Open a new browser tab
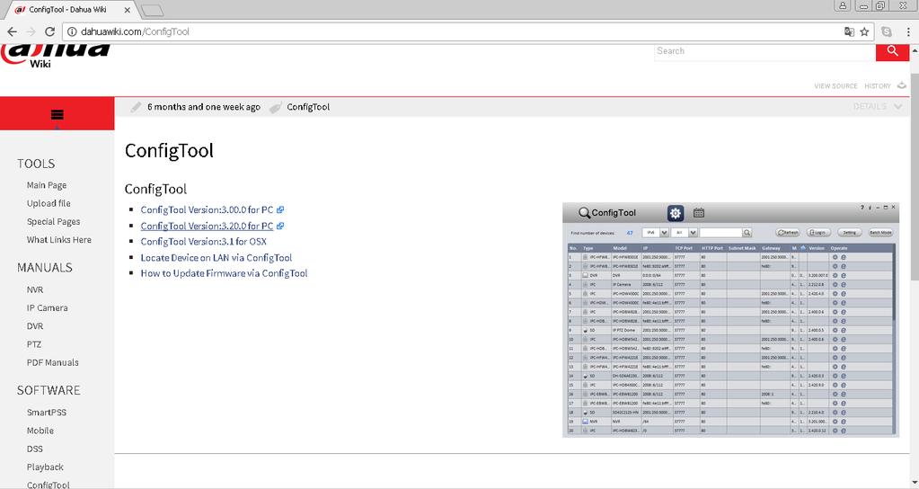 (x=153, y=10)
